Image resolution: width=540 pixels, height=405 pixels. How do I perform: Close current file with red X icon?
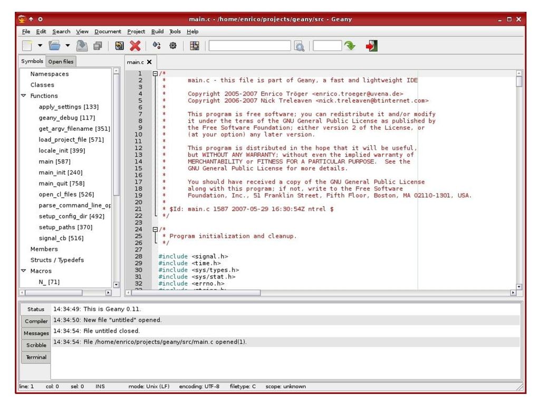(135, 46)
